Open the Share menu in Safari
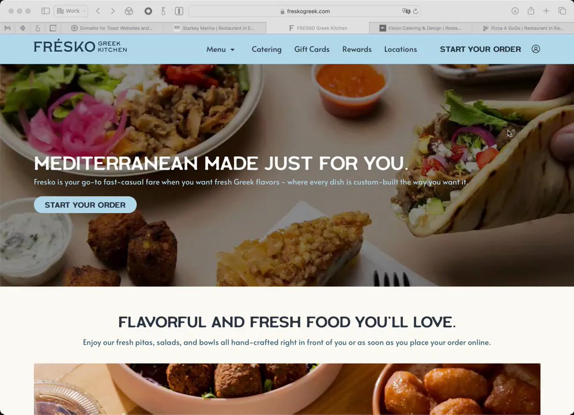This screenshot has height=415, width=574. coord(531,10)
